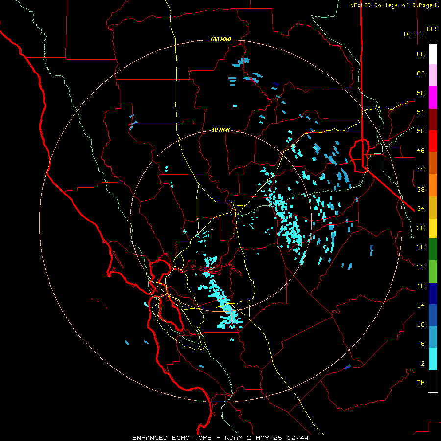Click the "54" scale value
Screen dimensions: 441x441
pyautogui.click(x=421, y=112)
